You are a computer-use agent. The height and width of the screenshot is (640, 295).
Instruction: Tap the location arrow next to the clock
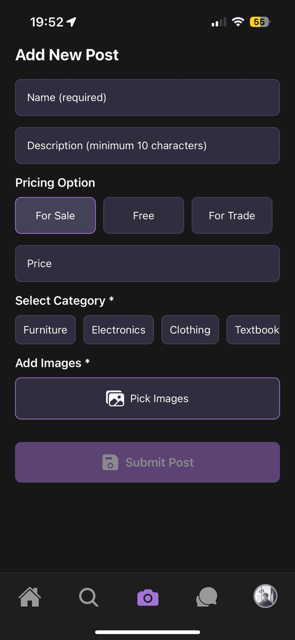point(71,21)
